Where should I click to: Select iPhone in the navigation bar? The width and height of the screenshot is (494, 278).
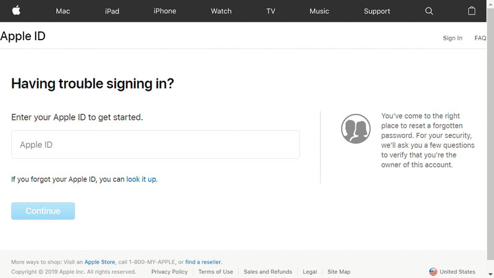coord(164,11)
